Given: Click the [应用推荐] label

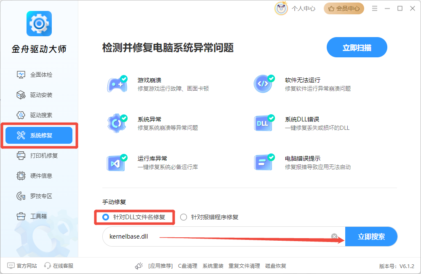Looking at the screenshot, I should tap(160, 266).
